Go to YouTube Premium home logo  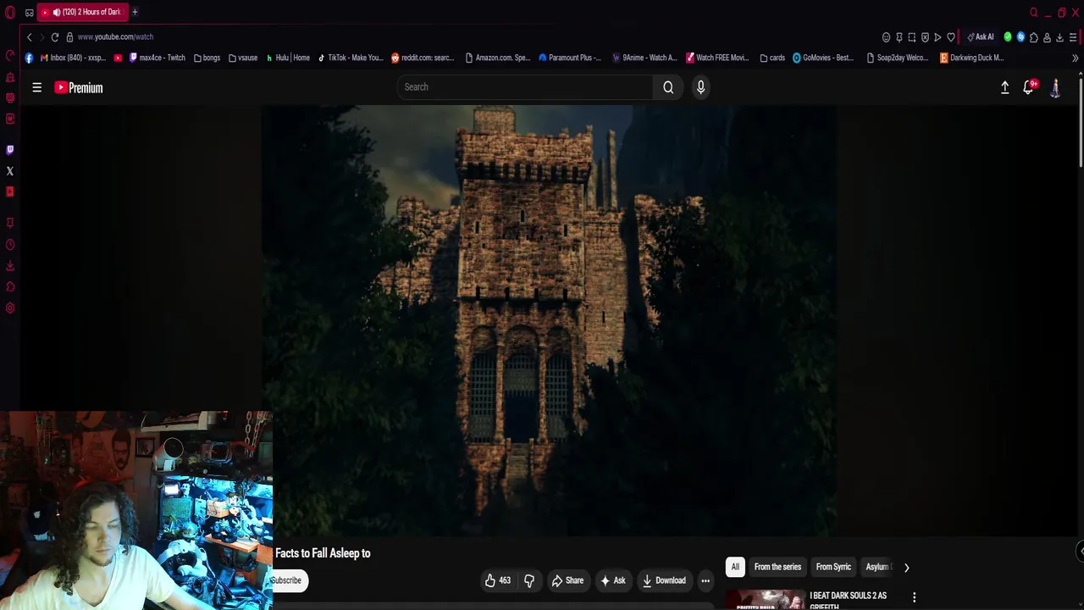pos(79,87)
